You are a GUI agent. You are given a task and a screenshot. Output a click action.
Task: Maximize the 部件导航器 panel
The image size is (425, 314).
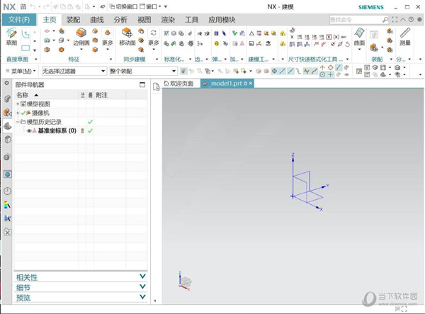pos(142,84)
